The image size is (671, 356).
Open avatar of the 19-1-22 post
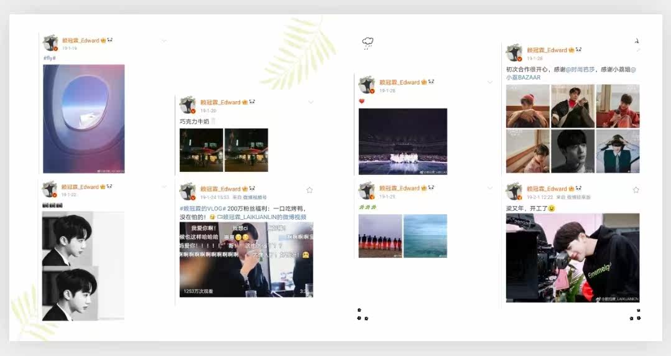(x=49, y=189)
